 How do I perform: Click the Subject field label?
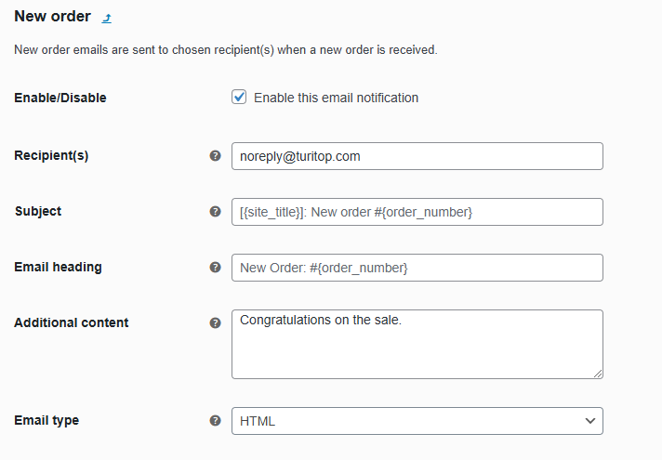[38, 211]
